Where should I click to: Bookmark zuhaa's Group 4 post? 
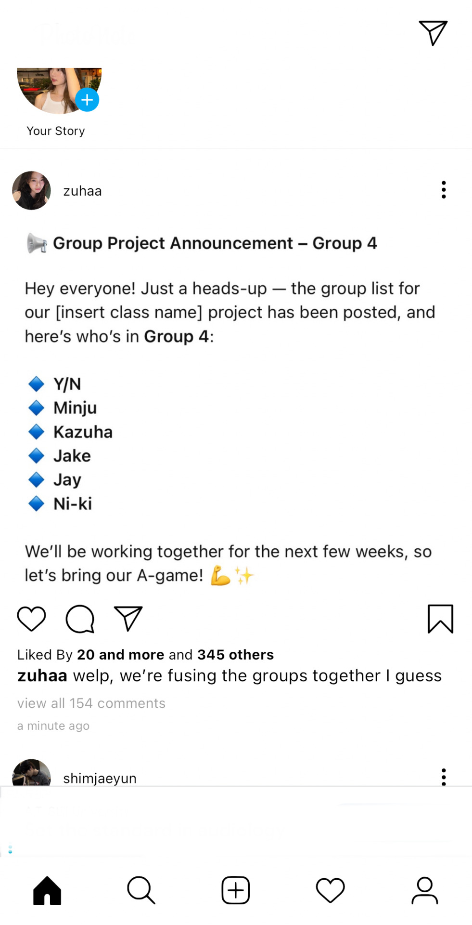[x=440, y=619]
